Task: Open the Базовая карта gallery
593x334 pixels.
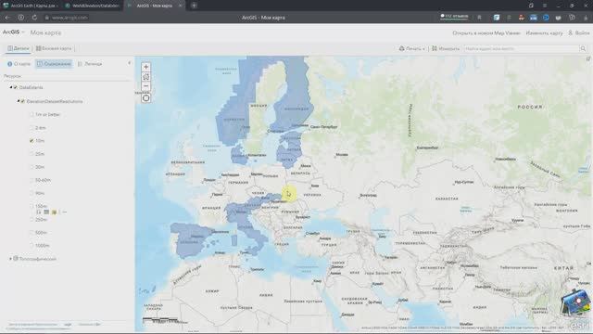Action: tap(54, 48)
